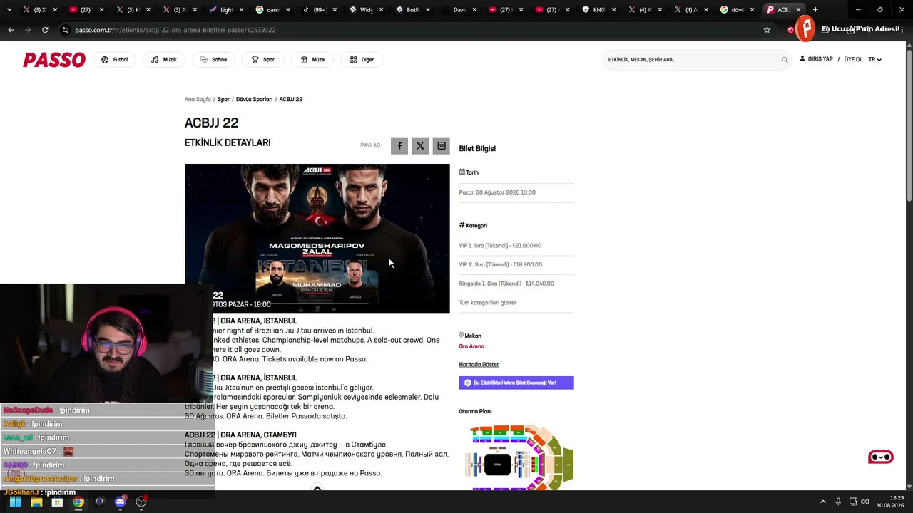The image size is (913, 513).
Task: Click the search magnifier icon
Action: point(785,60)
